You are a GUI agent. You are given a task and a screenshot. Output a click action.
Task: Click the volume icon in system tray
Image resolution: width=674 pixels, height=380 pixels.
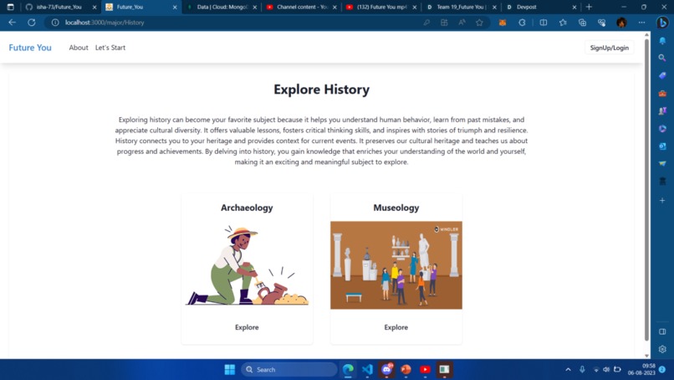point(606,369)
